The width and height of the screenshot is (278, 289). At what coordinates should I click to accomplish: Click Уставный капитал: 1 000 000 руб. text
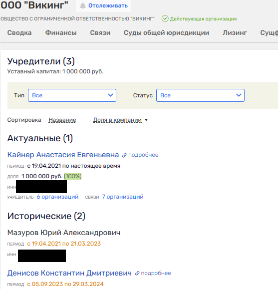coord(55,71)
